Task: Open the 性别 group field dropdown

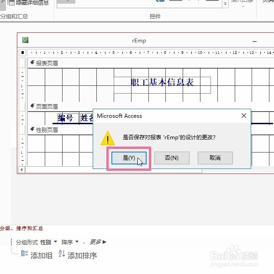Action: pyautogui.click(x=55, y=242)
